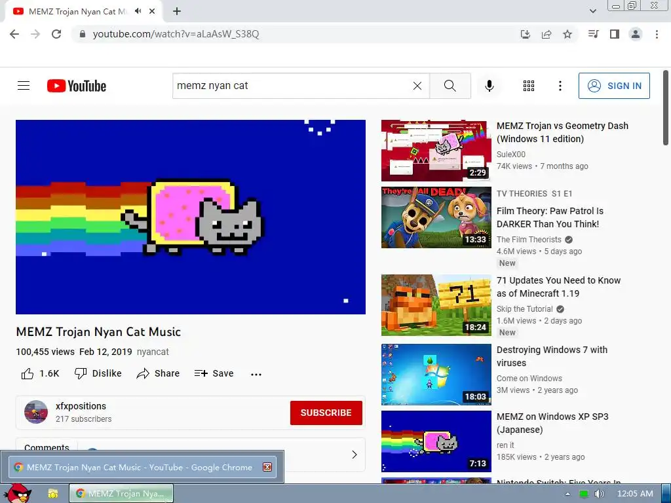The width and height of the screenshot is (671, 503).
Task: Click the Chrome window taskbar preview
Action: coord(142,466)
